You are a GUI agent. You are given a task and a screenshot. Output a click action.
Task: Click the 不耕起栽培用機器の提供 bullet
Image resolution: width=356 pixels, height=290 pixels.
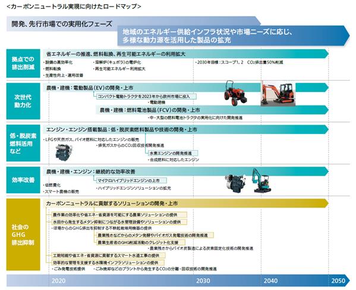click(x=102, y=228)
